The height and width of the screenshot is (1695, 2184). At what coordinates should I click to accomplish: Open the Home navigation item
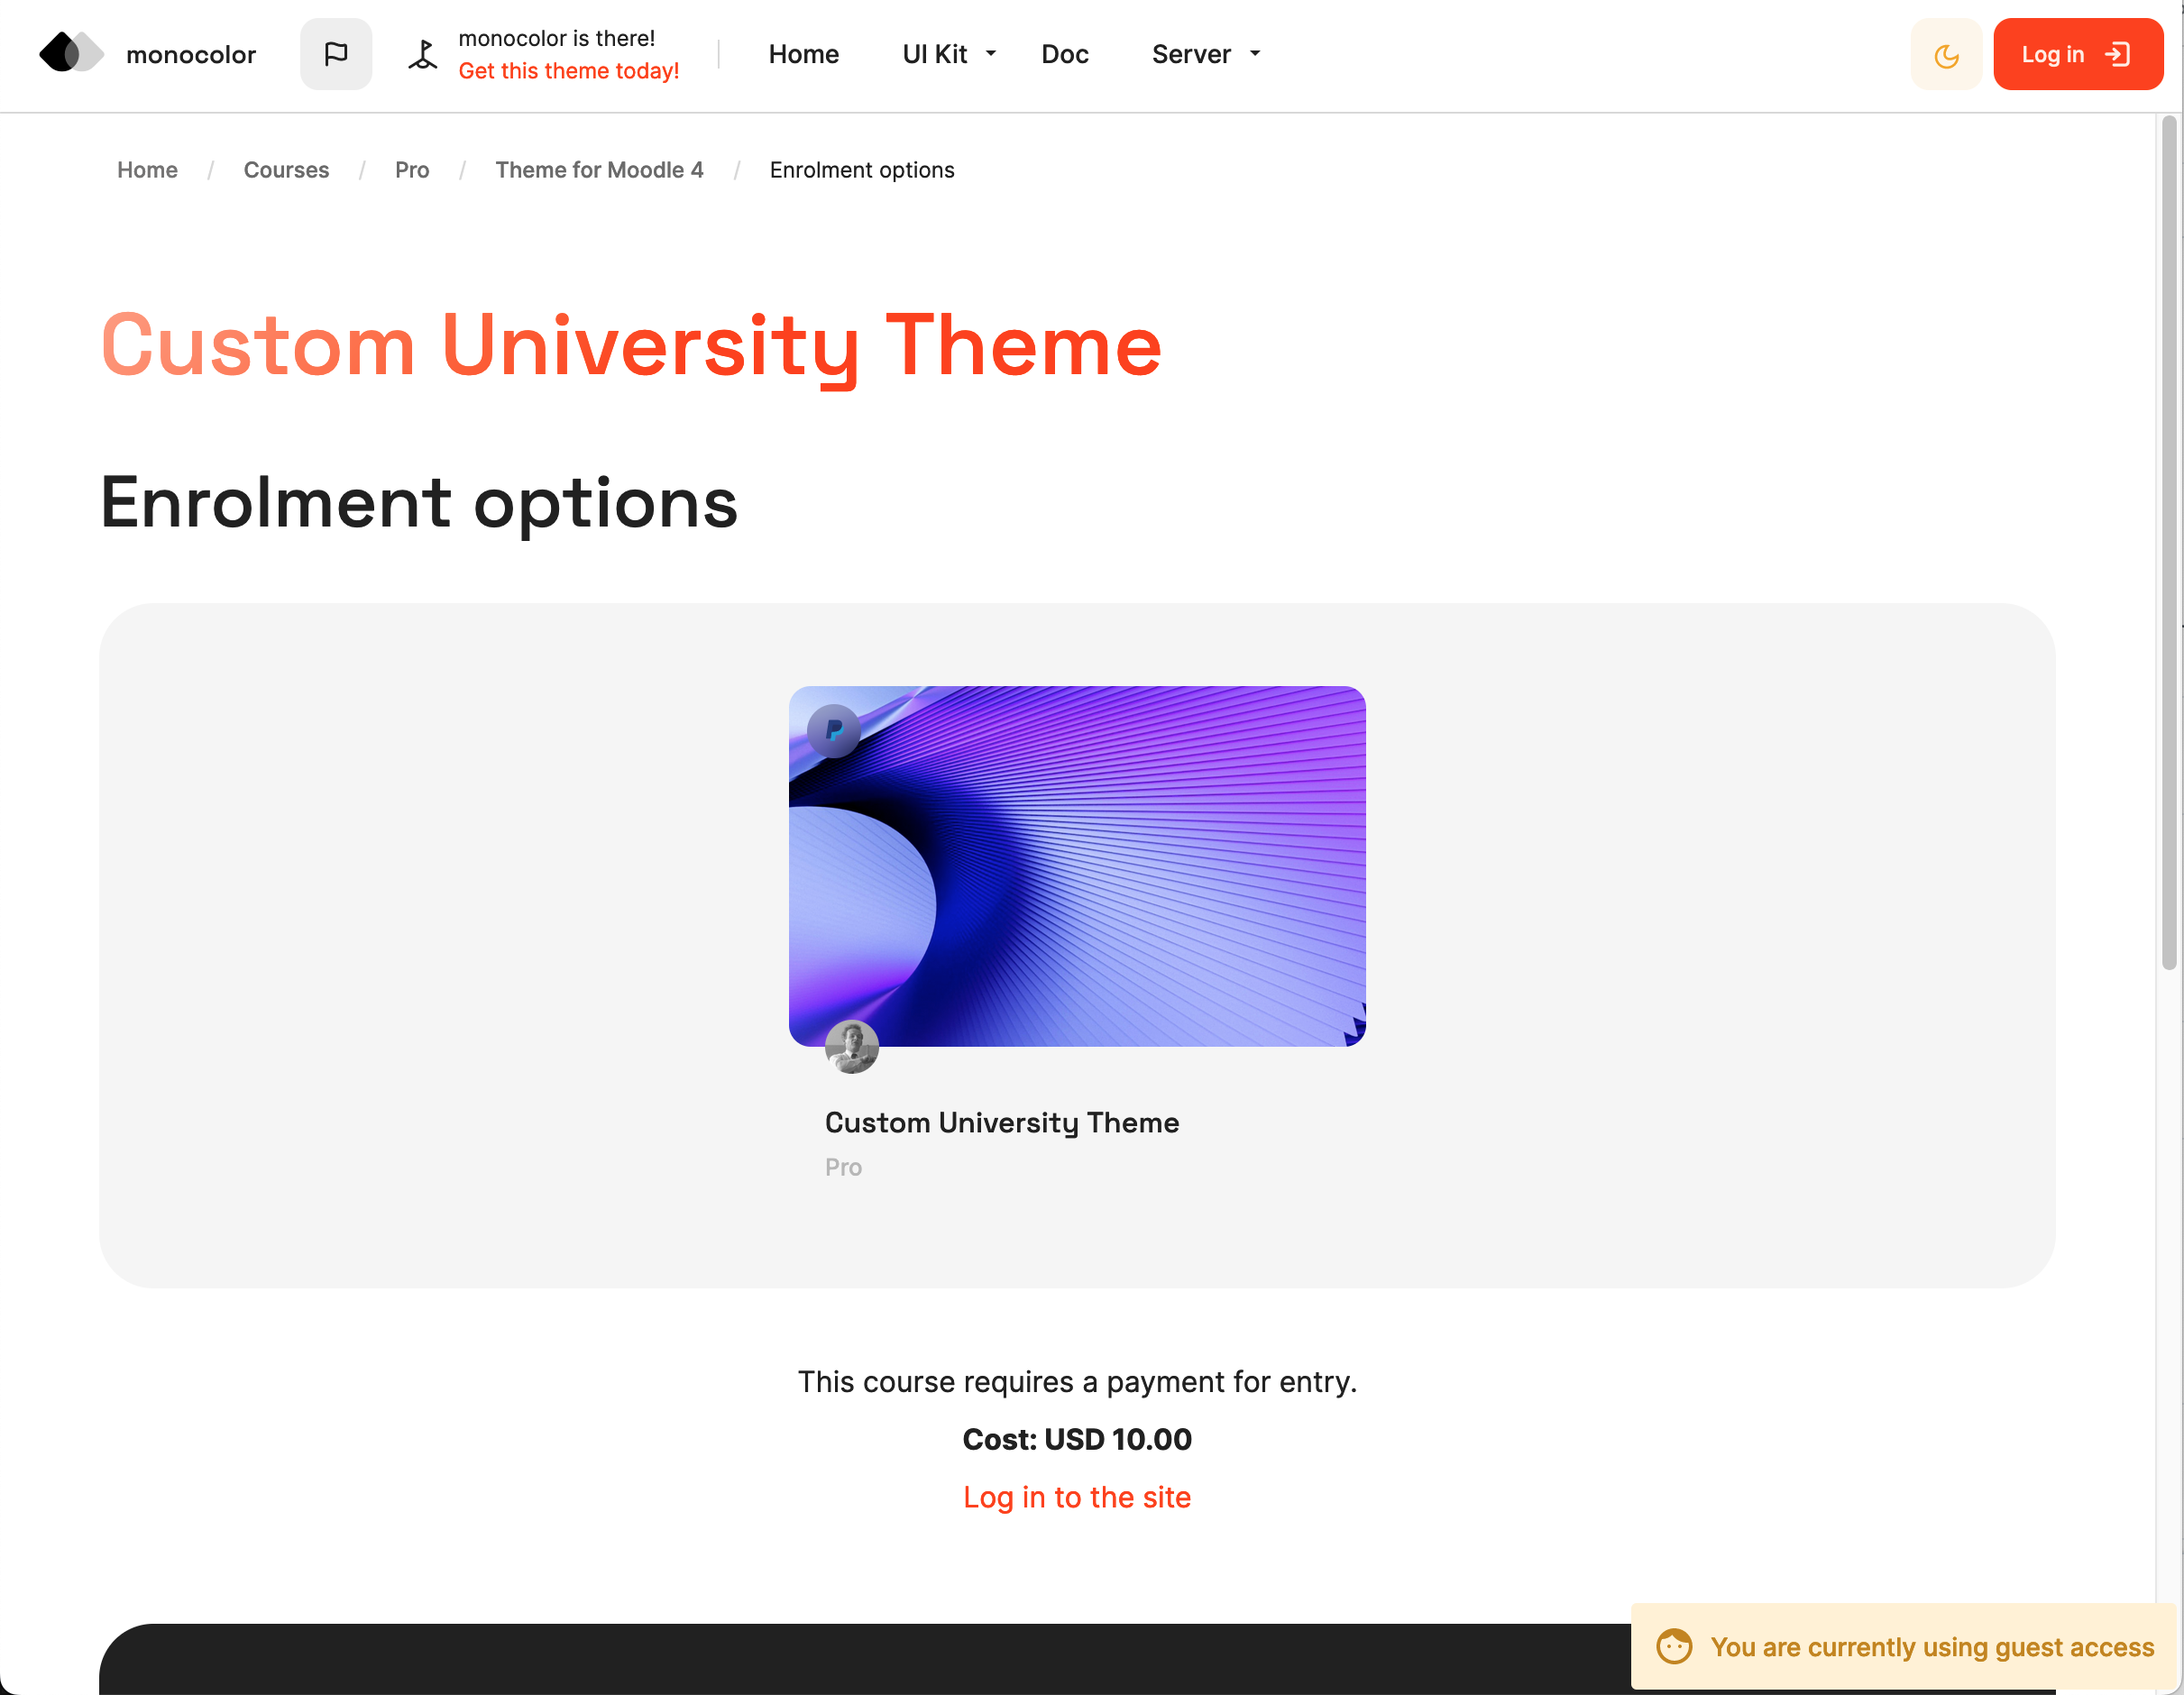tap(803, 54)
